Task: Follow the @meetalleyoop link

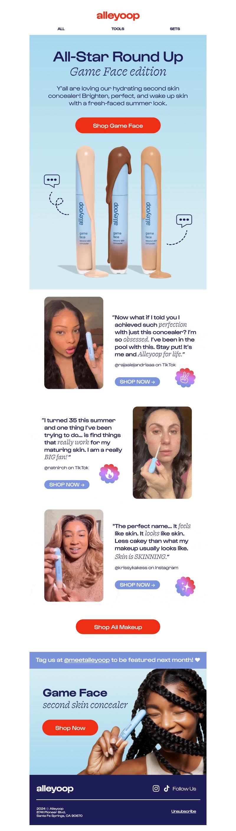Action: pos(87,660)
